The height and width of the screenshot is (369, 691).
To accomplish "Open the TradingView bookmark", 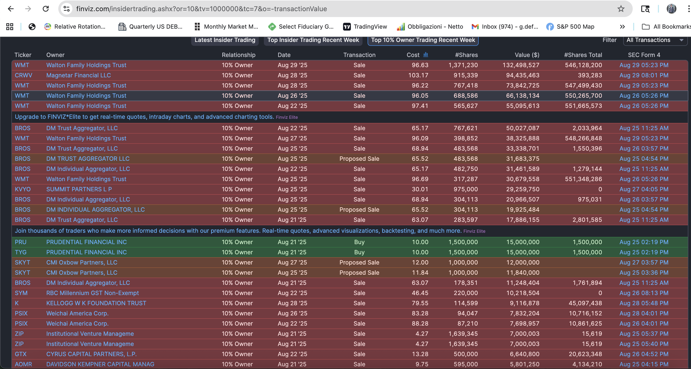I will click(x=365, y=26).
